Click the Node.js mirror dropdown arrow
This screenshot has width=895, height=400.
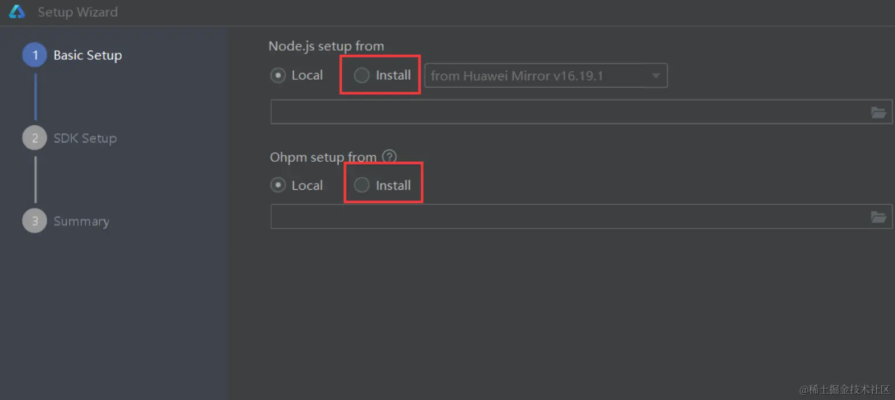click(x=656, y=76)
